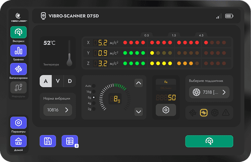The height and width of the screenshot is (162, 251).
Task: Select the highlighted yellow misalignment defect icon
Action: 204,113
